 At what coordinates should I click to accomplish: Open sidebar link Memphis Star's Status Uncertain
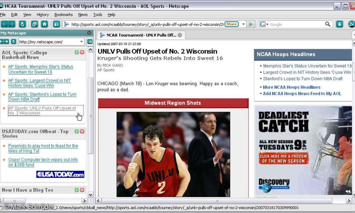[41, 69]
